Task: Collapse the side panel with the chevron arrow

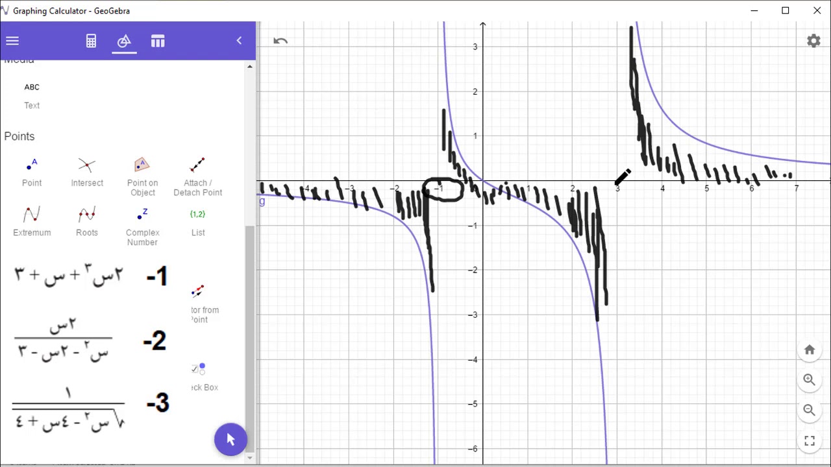Action: (239, 41)
